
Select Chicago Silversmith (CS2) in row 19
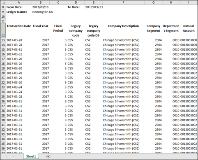click(123, 68)
